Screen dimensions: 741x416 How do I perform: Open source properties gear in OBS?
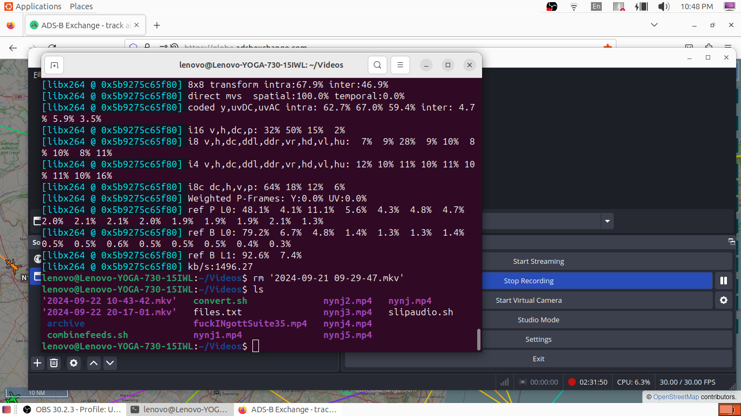click(x=74, y=363)
